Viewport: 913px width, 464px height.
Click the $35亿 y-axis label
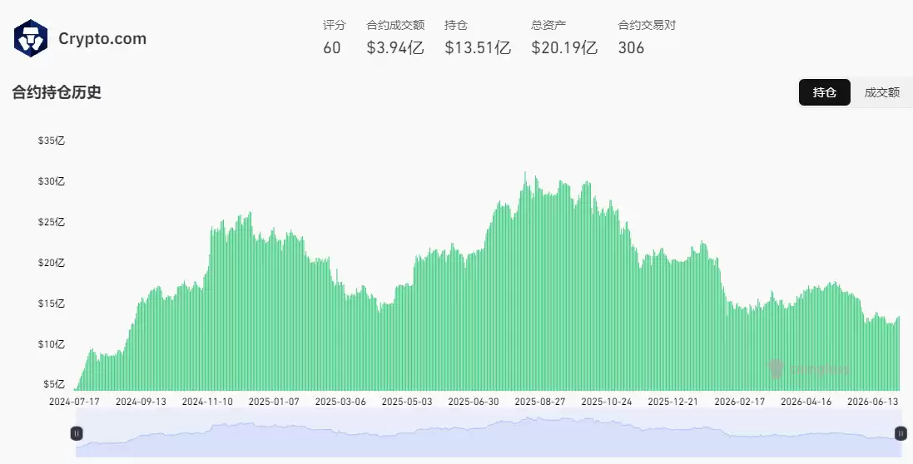pyautogui.click(x=52, y=141)
